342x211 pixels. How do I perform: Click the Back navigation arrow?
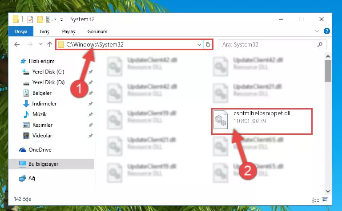[x=17, y=44]
